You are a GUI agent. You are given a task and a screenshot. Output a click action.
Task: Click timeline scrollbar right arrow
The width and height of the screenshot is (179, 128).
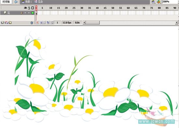tap(176, 22)
